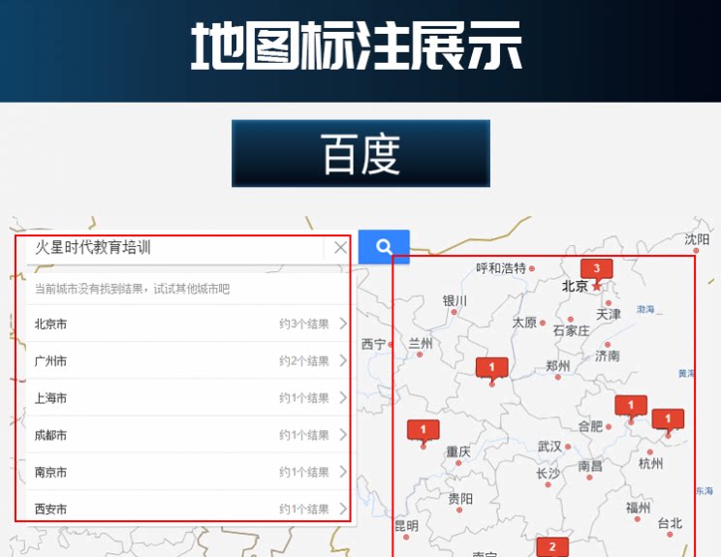The width and height of the screenshot is (721, 557).
Task: Click the 济南 city label
Action: point(608,356)
